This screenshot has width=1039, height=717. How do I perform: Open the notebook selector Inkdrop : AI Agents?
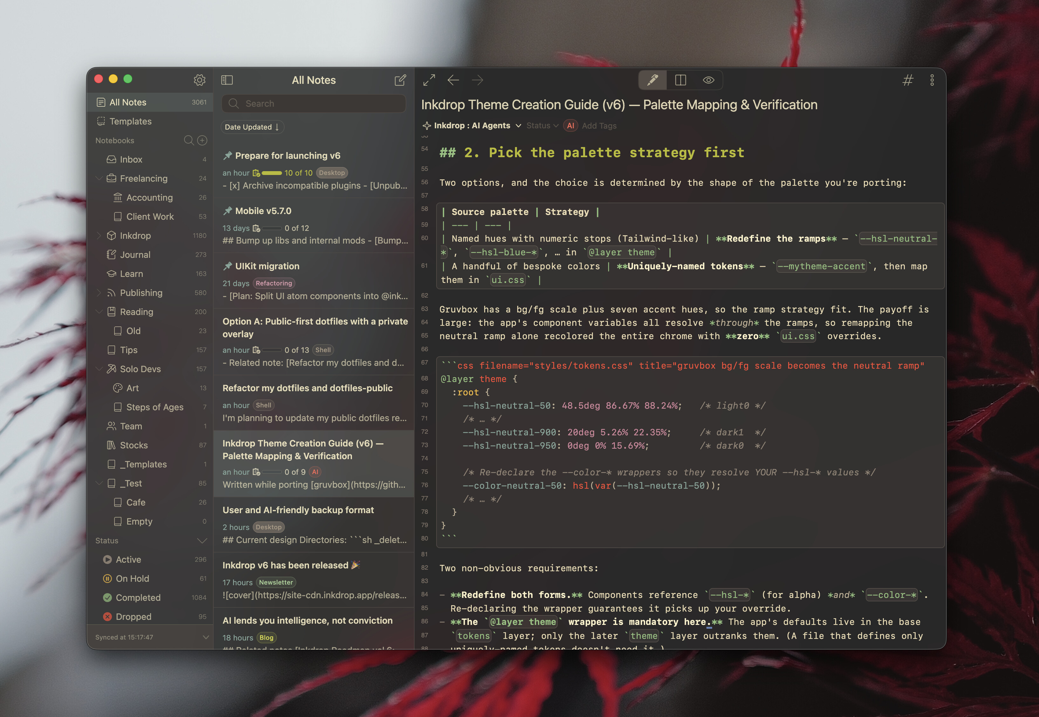472,126
